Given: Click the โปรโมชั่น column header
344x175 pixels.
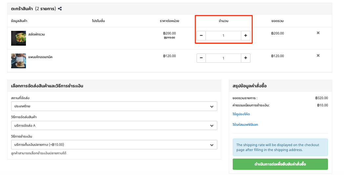Looking at the screenshot, I should click(x=98, y=21).
